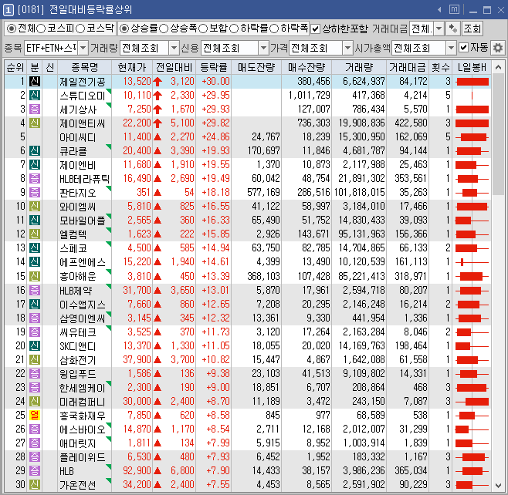
Task: Click the 신 badge icon for 가온전선
Action: (x=35, y=484)
